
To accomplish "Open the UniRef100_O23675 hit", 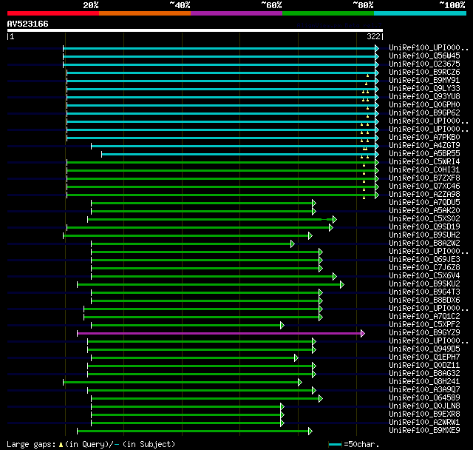I will 424,64.
